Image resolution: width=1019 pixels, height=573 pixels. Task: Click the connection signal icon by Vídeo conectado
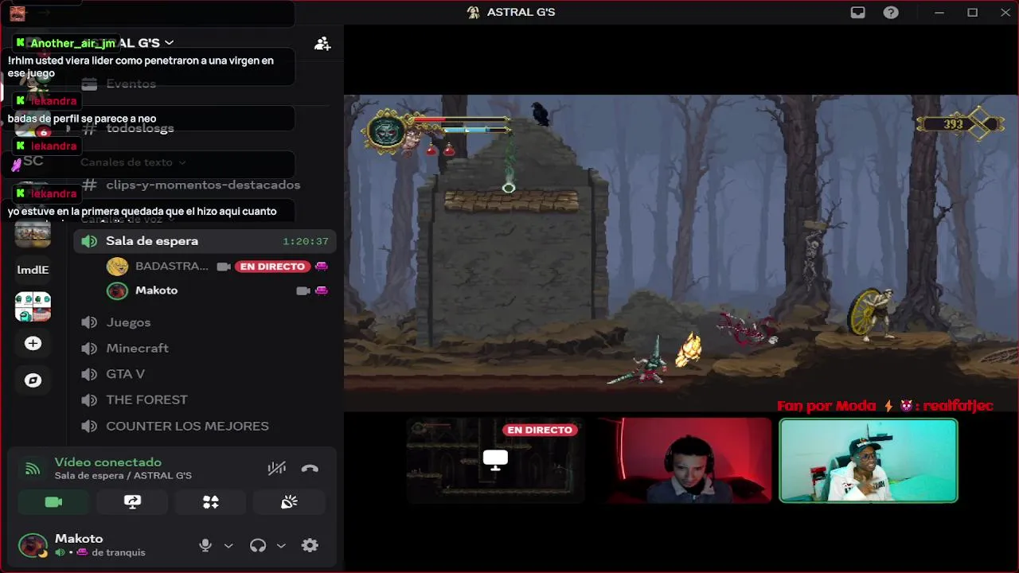(x=33, y=469)
